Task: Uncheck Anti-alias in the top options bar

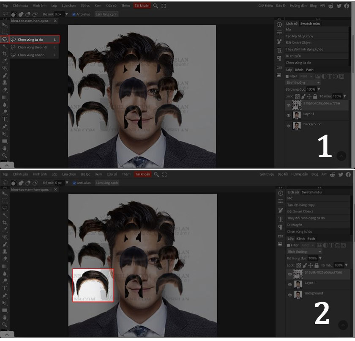Action: pos(74,14)
